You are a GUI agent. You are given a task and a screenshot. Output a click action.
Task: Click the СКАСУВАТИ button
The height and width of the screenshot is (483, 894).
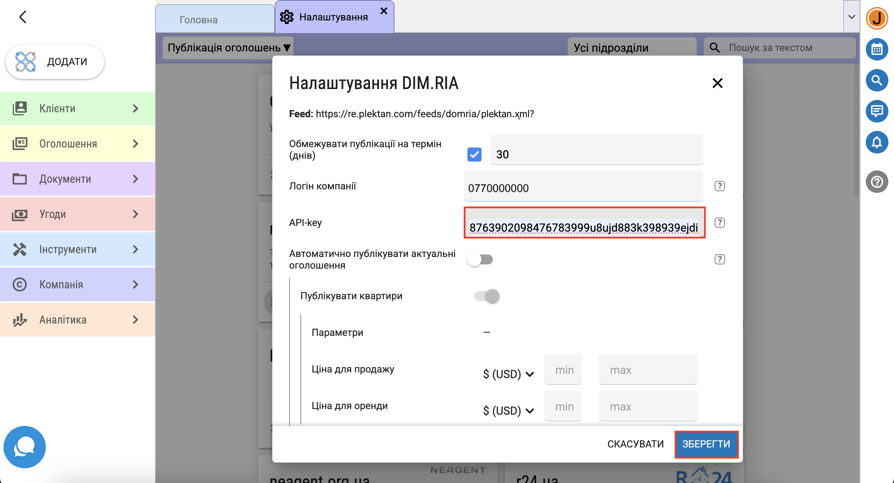[635, 444]
